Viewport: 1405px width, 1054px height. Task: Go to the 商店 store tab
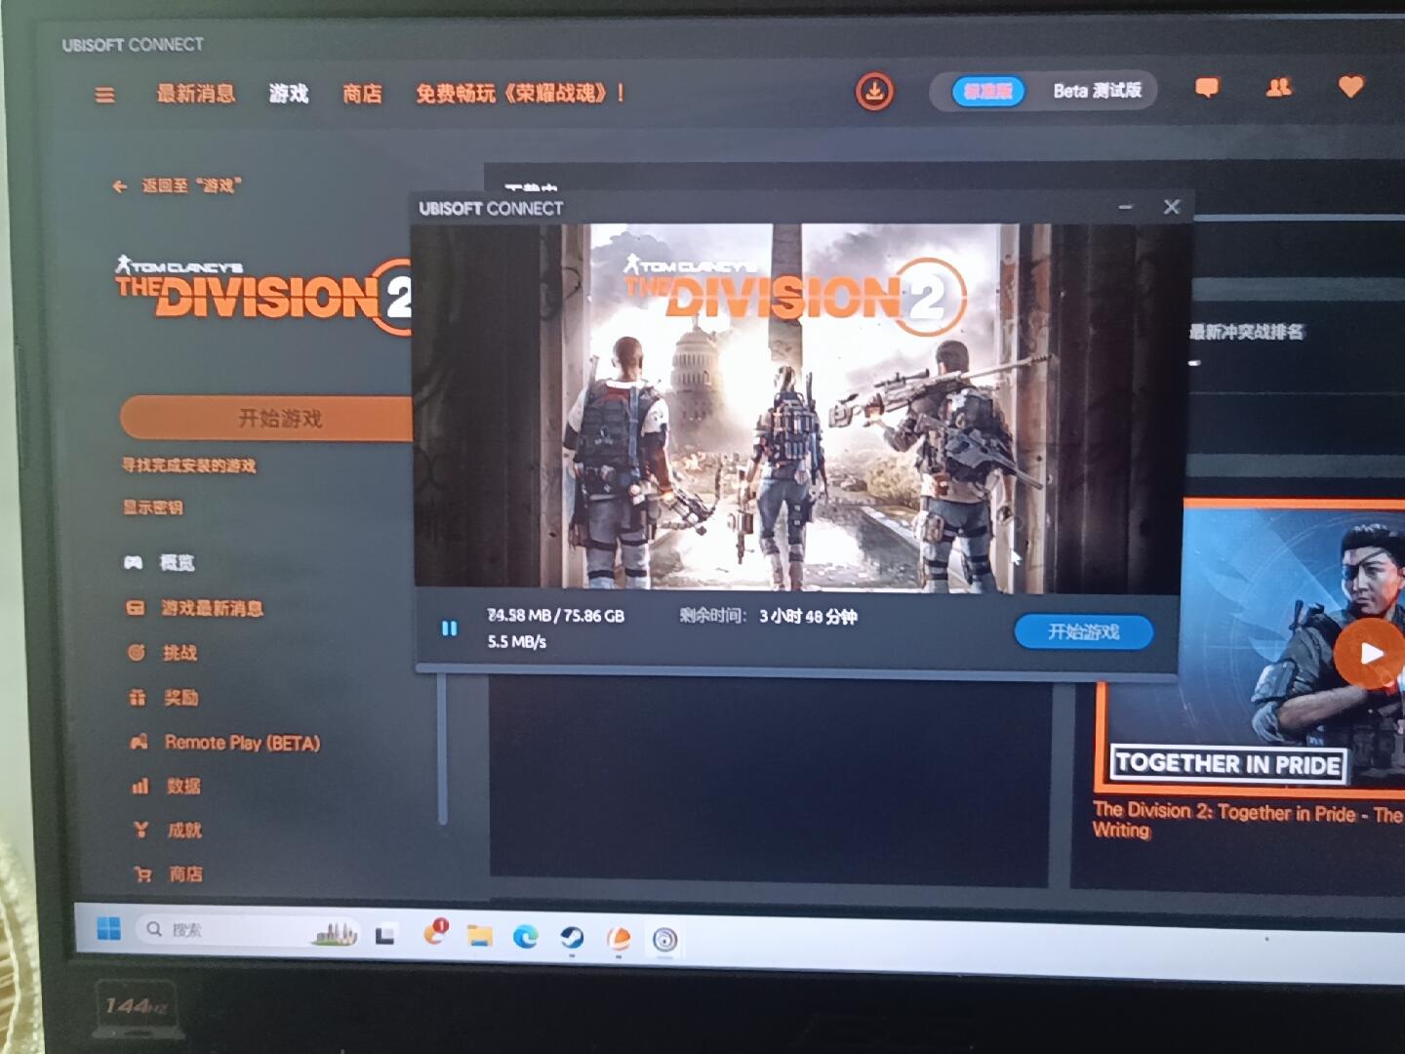[x=362, y=94]
